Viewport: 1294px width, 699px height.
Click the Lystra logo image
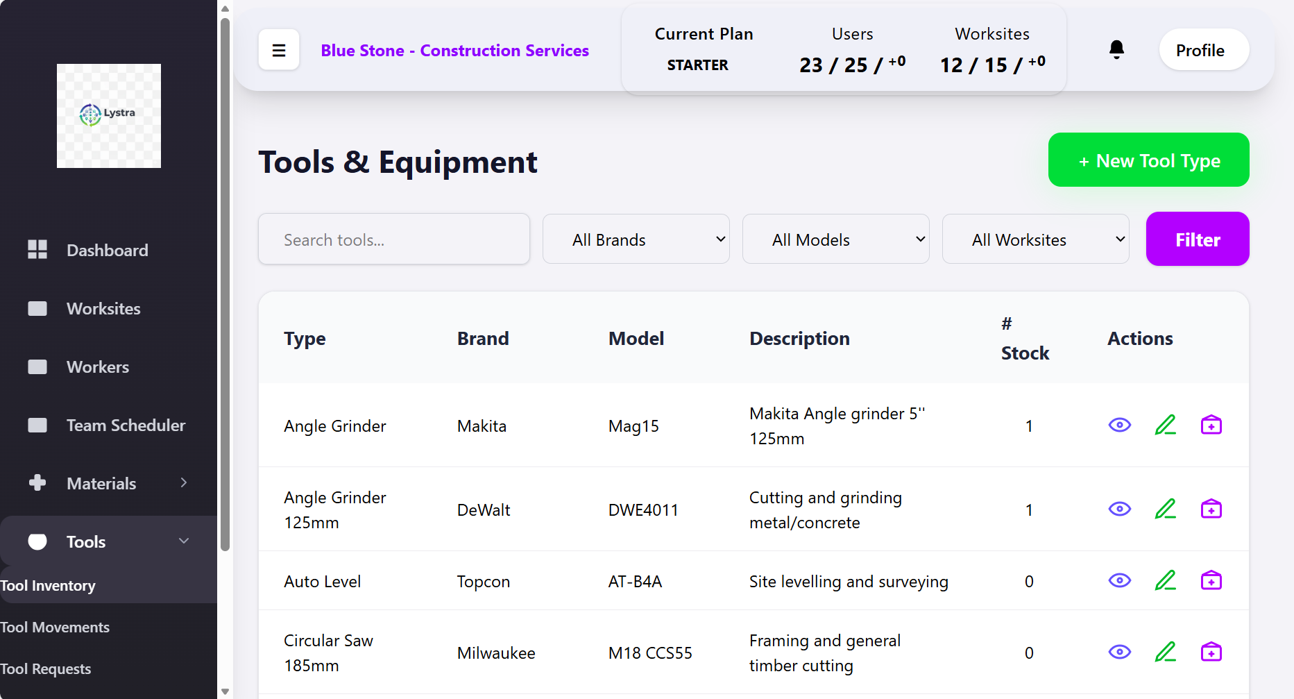pyautogui.click(x=108, y=115)
